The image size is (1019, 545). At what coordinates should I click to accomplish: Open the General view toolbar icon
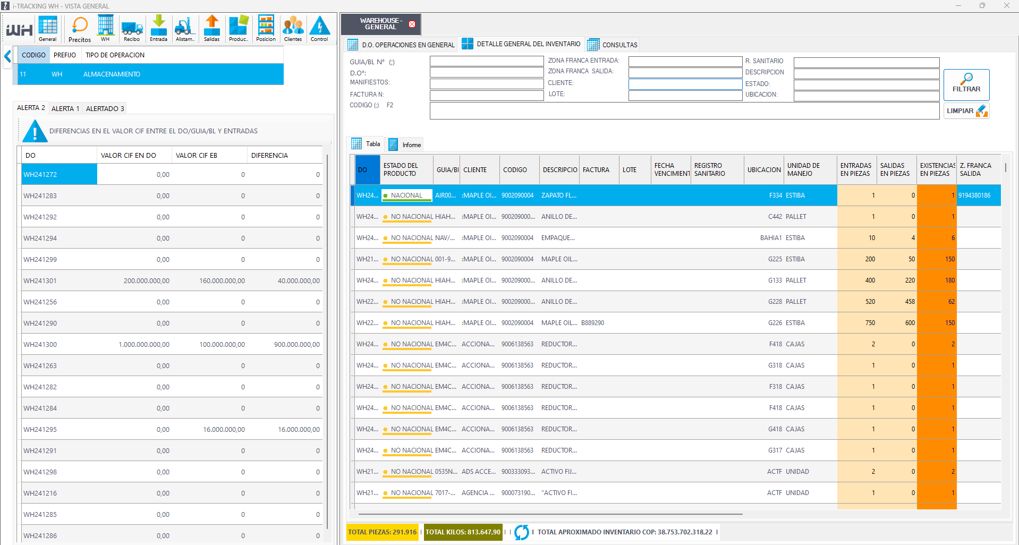point(47,28)
